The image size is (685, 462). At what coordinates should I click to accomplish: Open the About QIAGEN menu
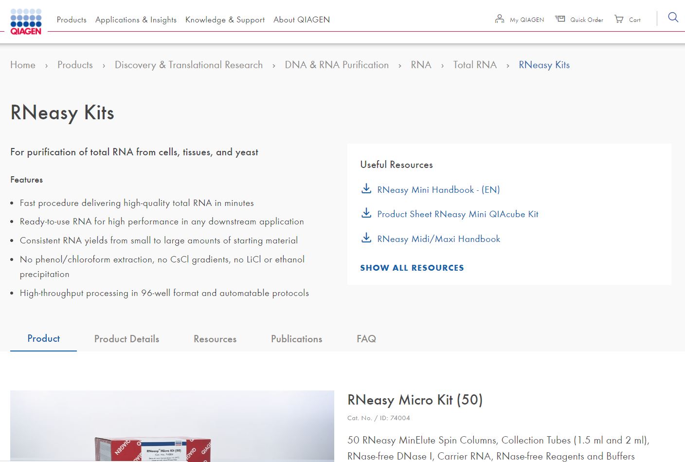point(302,20)
